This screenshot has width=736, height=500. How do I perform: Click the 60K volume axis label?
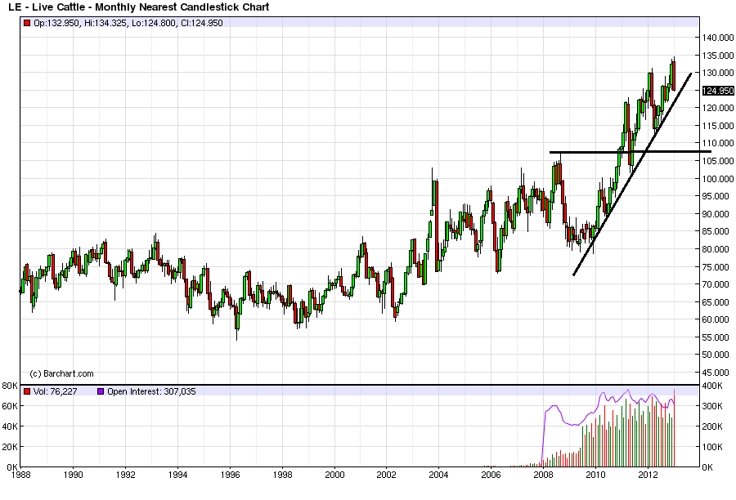pos(10,406)
